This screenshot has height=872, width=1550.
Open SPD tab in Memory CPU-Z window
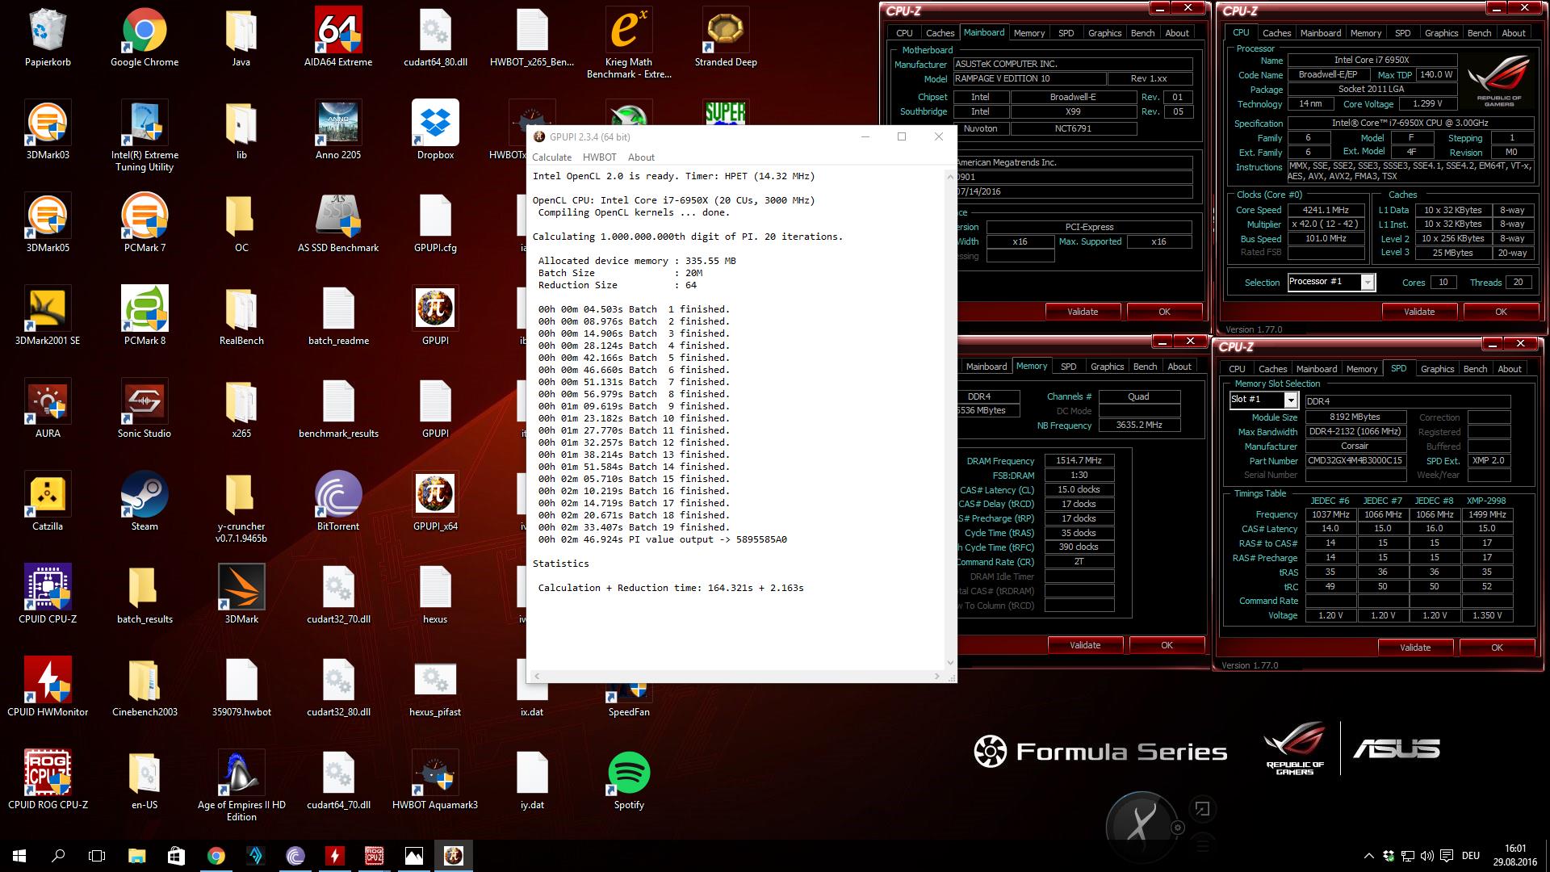[x=1069, y=367]
